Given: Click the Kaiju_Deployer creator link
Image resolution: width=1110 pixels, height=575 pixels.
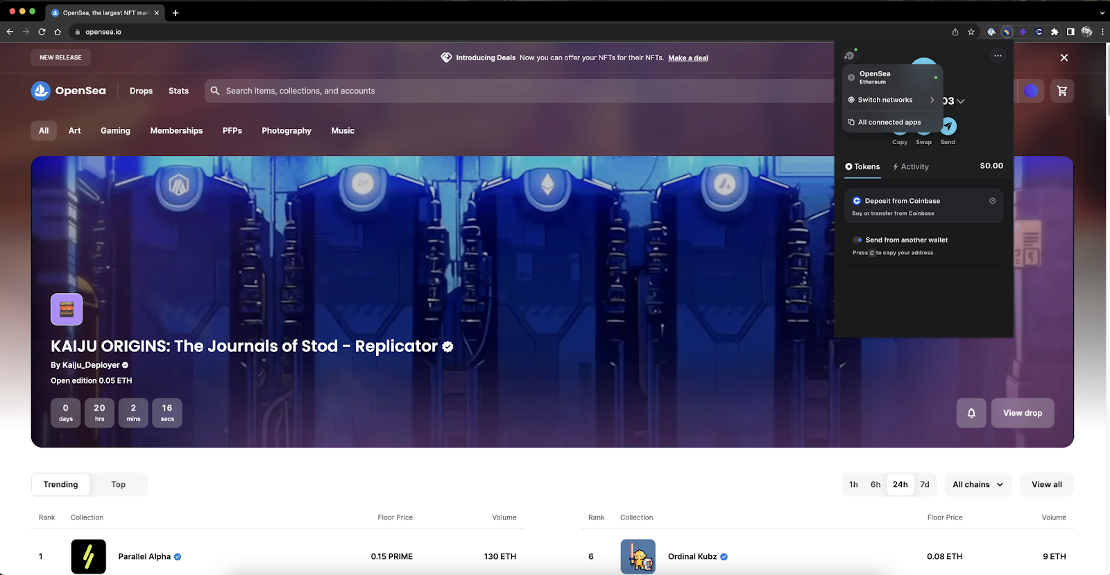Looking at the screenshot, I should coord(91,365).
